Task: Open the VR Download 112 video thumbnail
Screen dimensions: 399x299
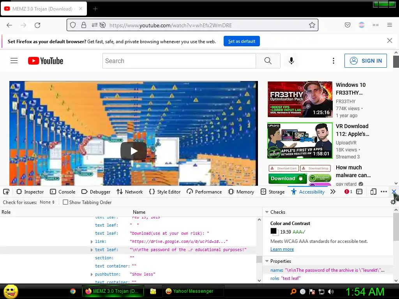Action: click(x=300, y=141)
